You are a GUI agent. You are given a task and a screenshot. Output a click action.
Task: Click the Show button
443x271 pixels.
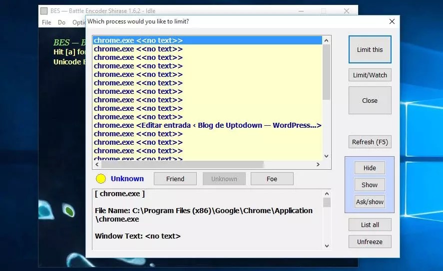click(370, 185)
